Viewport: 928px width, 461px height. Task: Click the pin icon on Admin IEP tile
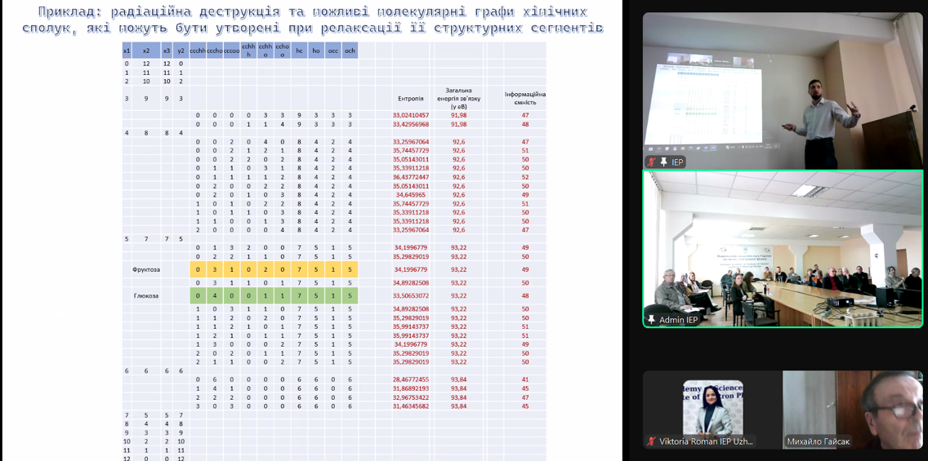point(652,320)
